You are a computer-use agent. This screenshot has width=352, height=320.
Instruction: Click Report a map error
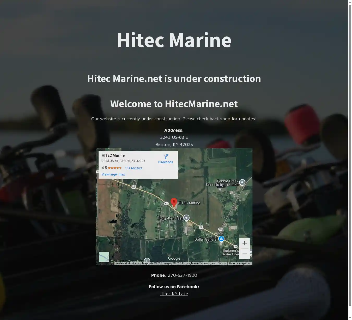[240, 263]
